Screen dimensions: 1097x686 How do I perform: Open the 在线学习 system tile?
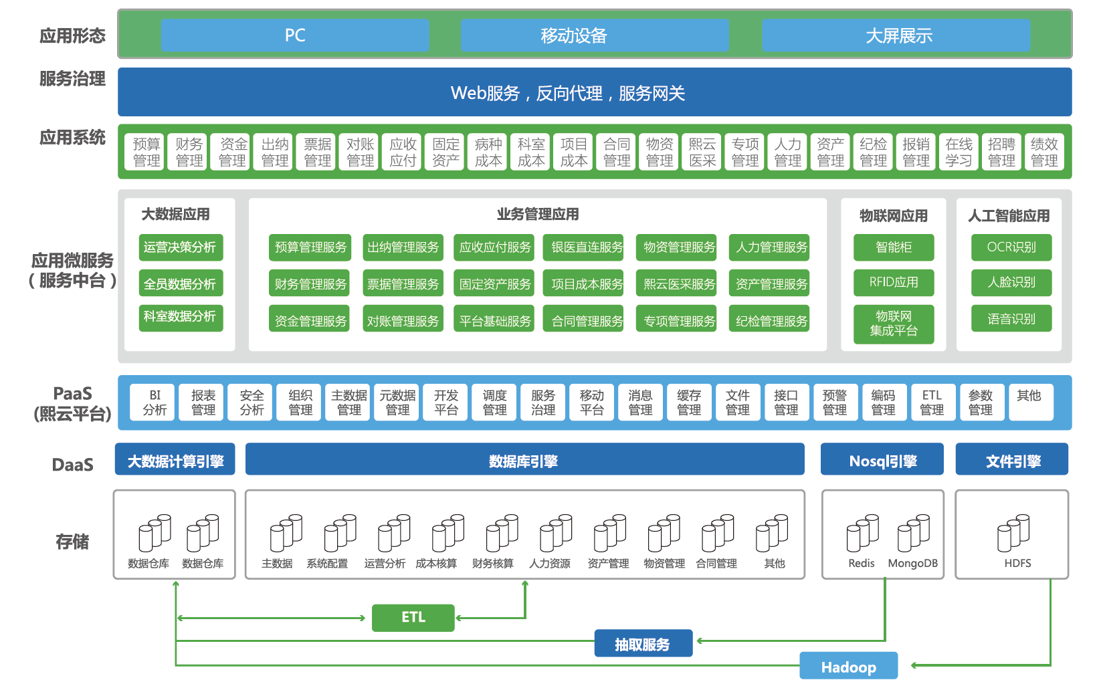pyautogui.click(x=959, y=152)
